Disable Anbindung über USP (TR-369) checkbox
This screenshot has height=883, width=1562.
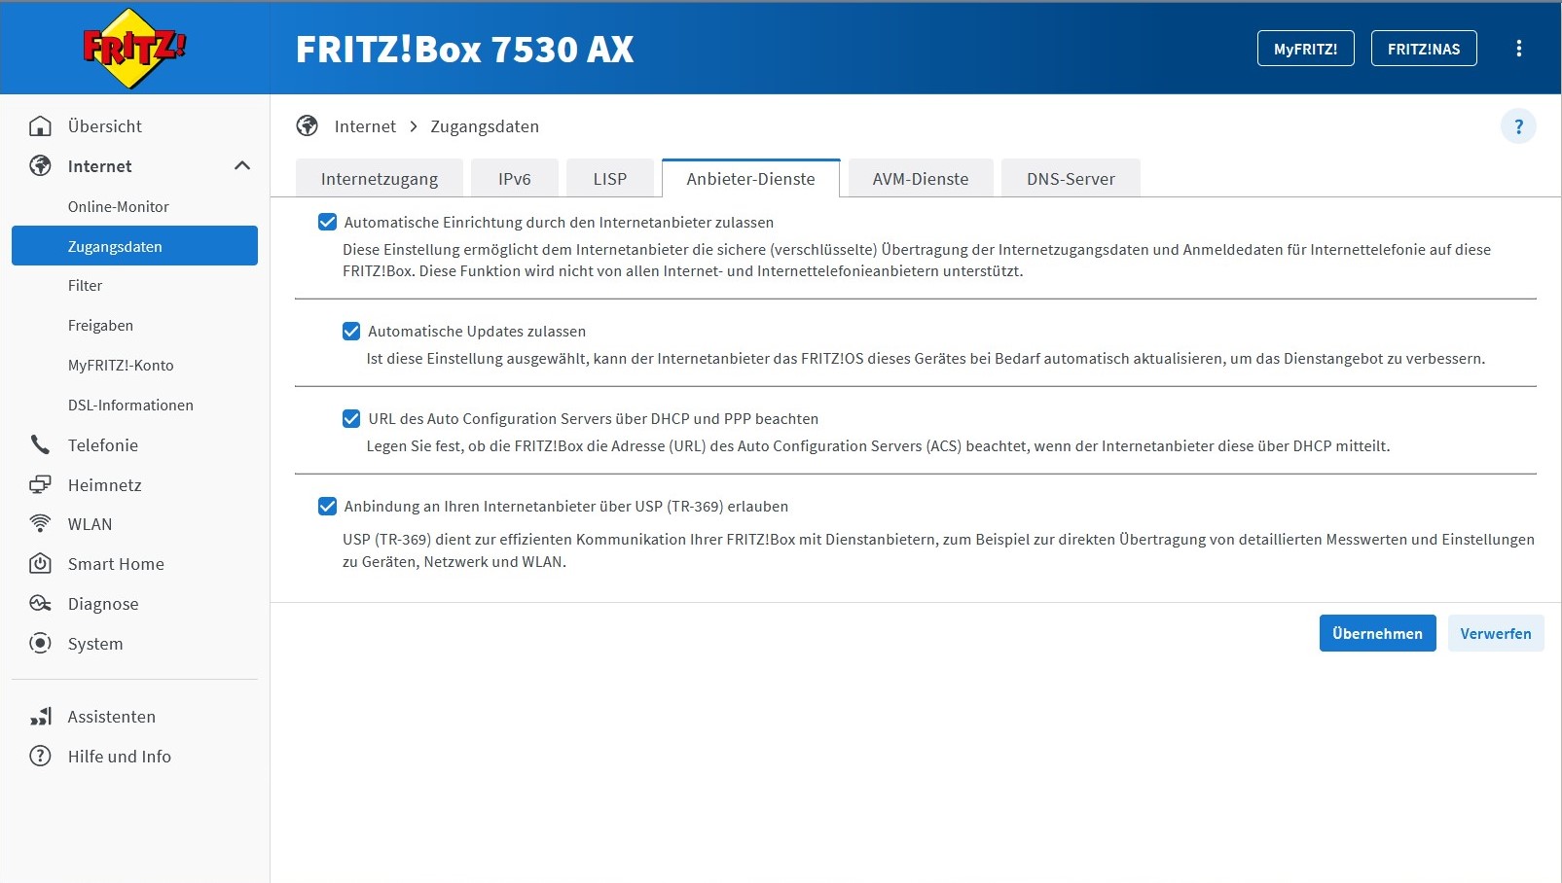click(328, 507)
